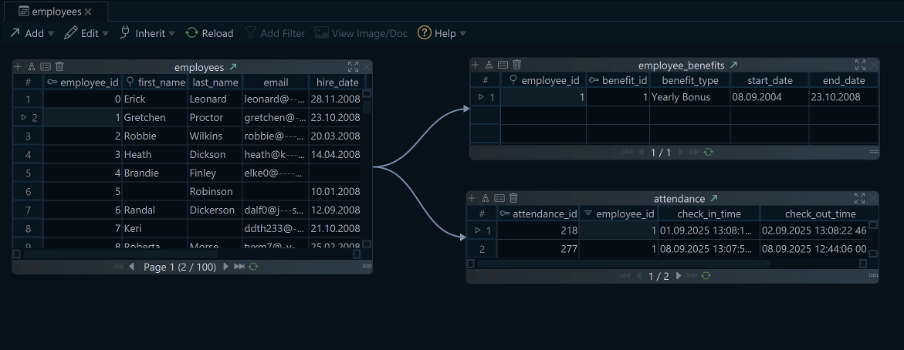Screen dimensions: 904x350
Task: Open the Inherit toolbar menu
Action: tap(147, 33)
